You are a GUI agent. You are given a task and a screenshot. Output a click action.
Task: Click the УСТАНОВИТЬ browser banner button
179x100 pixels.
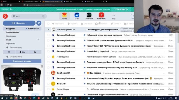(121, 9)
